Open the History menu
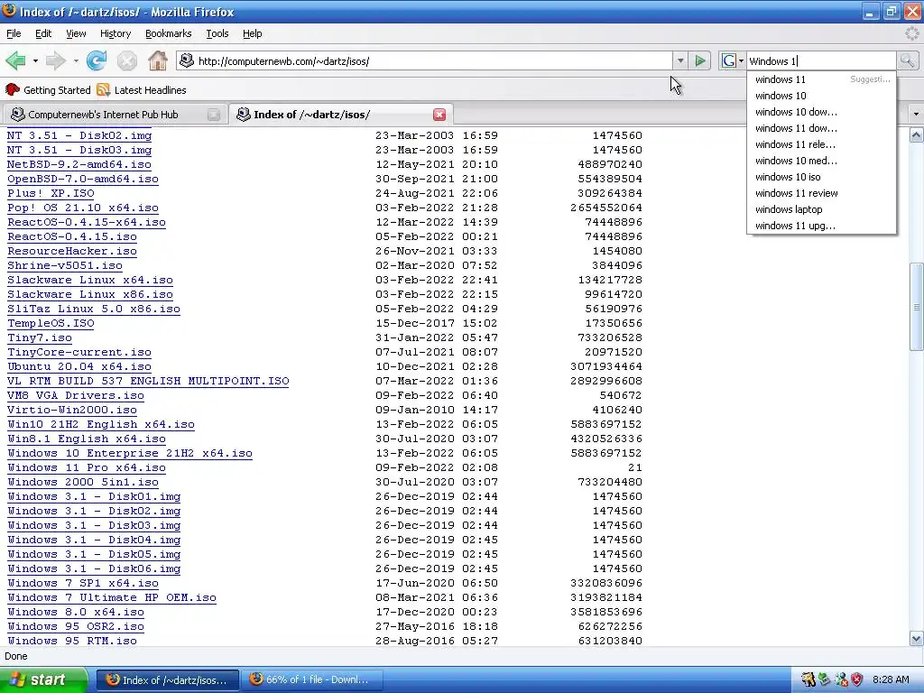Image resolution: width=924 pixels, height=693 pixels. click(115, 33)
